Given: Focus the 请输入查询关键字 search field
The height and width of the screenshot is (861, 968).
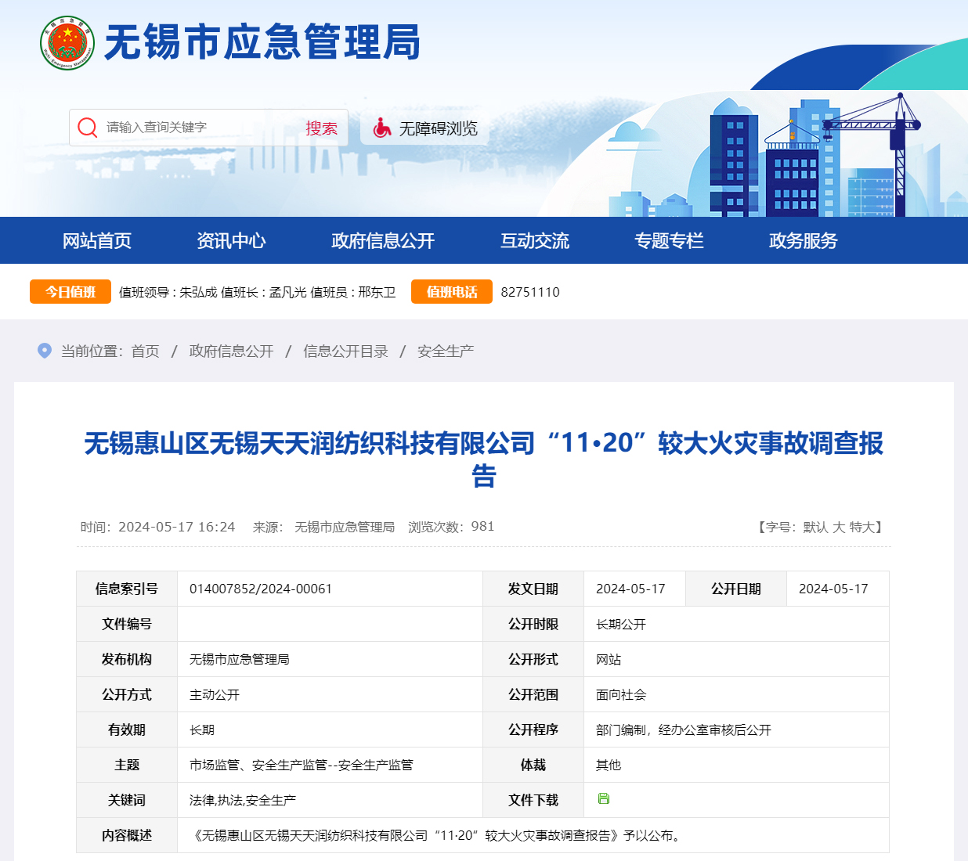Looking at the screenshot, I should tap(200, 128).
